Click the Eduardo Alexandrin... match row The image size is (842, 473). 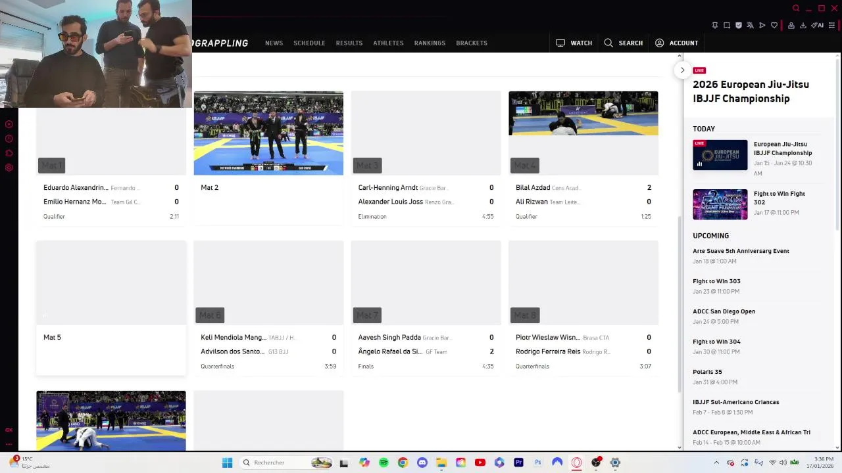[x=111, y=188]
